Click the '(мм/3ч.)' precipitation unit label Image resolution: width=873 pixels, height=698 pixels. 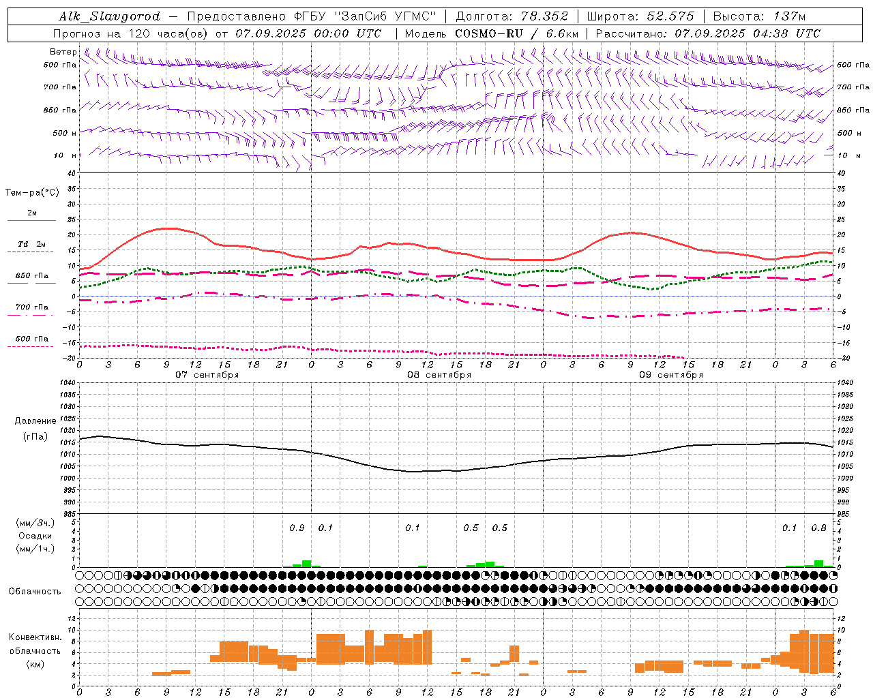pyautogui.click(x=35, y=523)
